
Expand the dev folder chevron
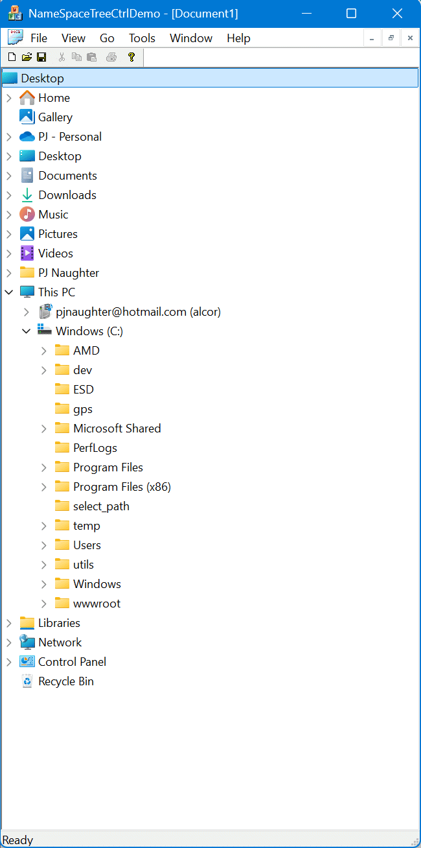click(x=44, y=370)
